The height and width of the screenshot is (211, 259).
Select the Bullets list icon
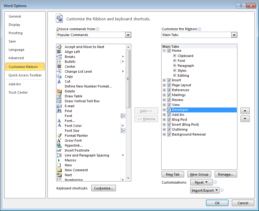(x=59, y=62)
